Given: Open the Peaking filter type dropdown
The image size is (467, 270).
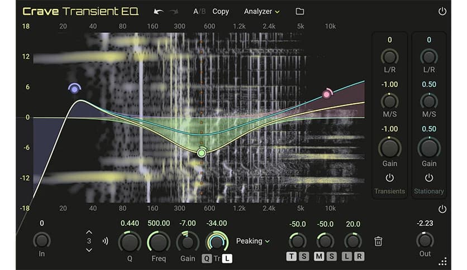Looking at the screenshot, I should tap(253, 241).
